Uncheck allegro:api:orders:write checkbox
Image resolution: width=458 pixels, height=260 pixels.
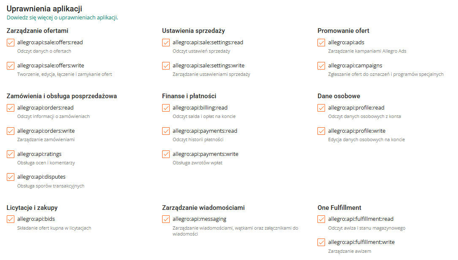(11, 131)
